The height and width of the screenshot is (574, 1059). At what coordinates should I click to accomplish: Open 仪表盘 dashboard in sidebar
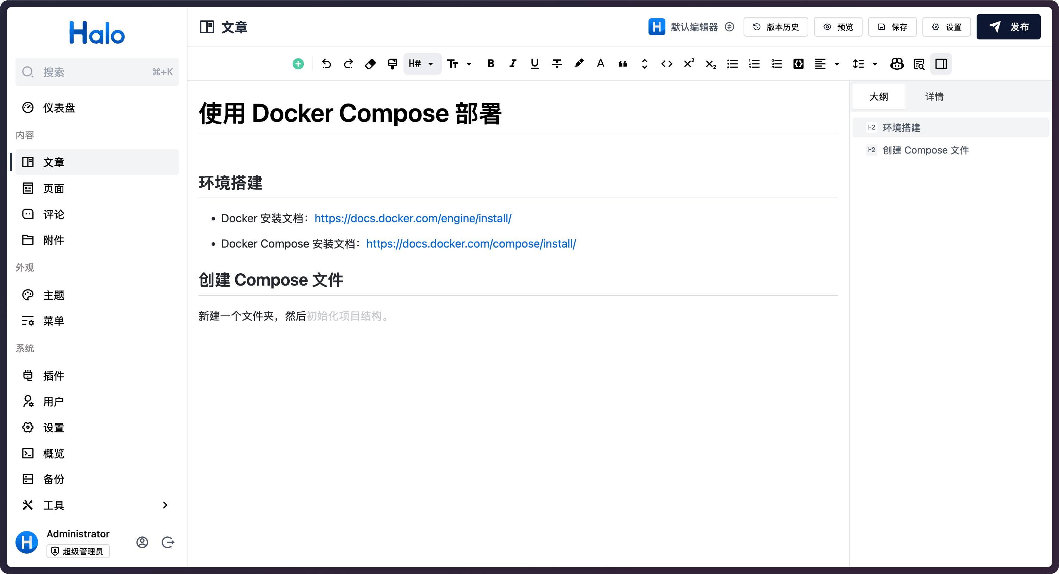(x=97, y=108)
